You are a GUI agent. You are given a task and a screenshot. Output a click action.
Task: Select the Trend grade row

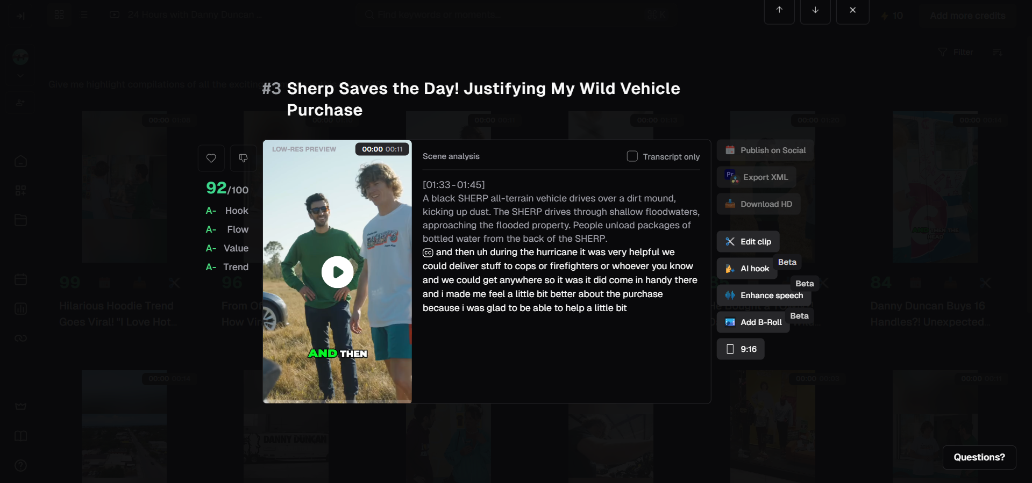tap(227, 267)
